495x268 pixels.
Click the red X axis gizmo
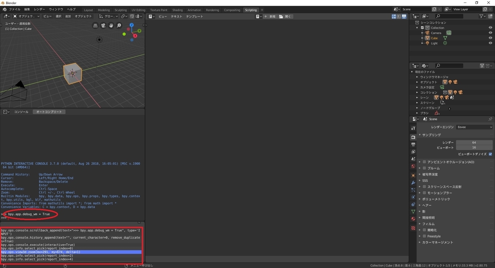[x=135, y=35]
